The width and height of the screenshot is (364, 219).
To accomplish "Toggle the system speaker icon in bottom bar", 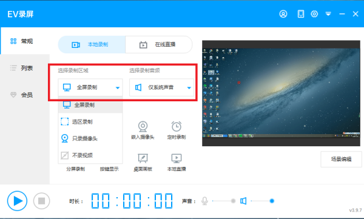I will click(x=243, y=201).
